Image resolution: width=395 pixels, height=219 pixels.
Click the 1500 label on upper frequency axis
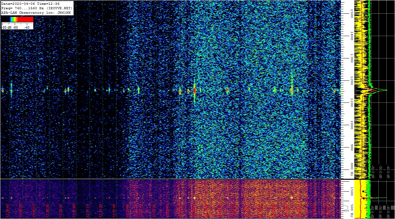pyautogui.click(x=352, y=14)
